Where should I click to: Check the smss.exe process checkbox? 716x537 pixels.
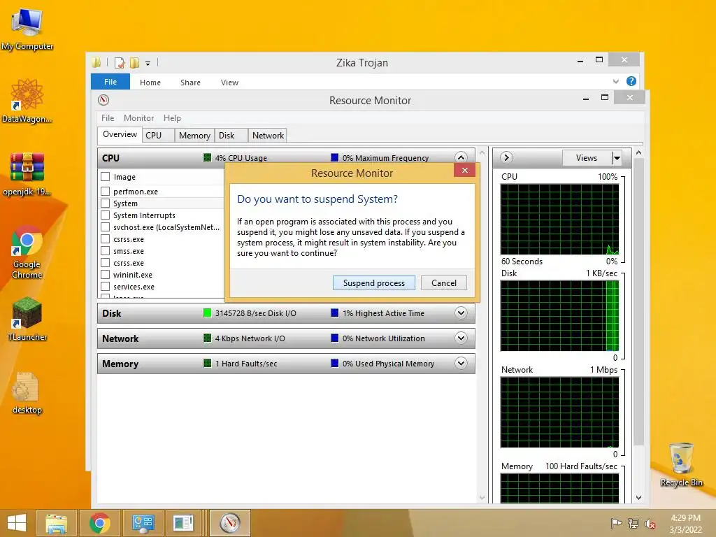(106, 250)
